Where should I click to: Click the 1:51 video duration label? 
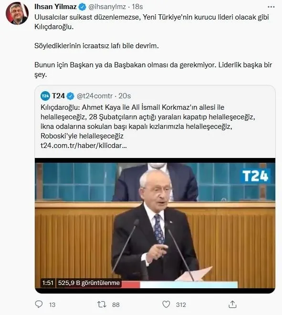pos(48,283)
